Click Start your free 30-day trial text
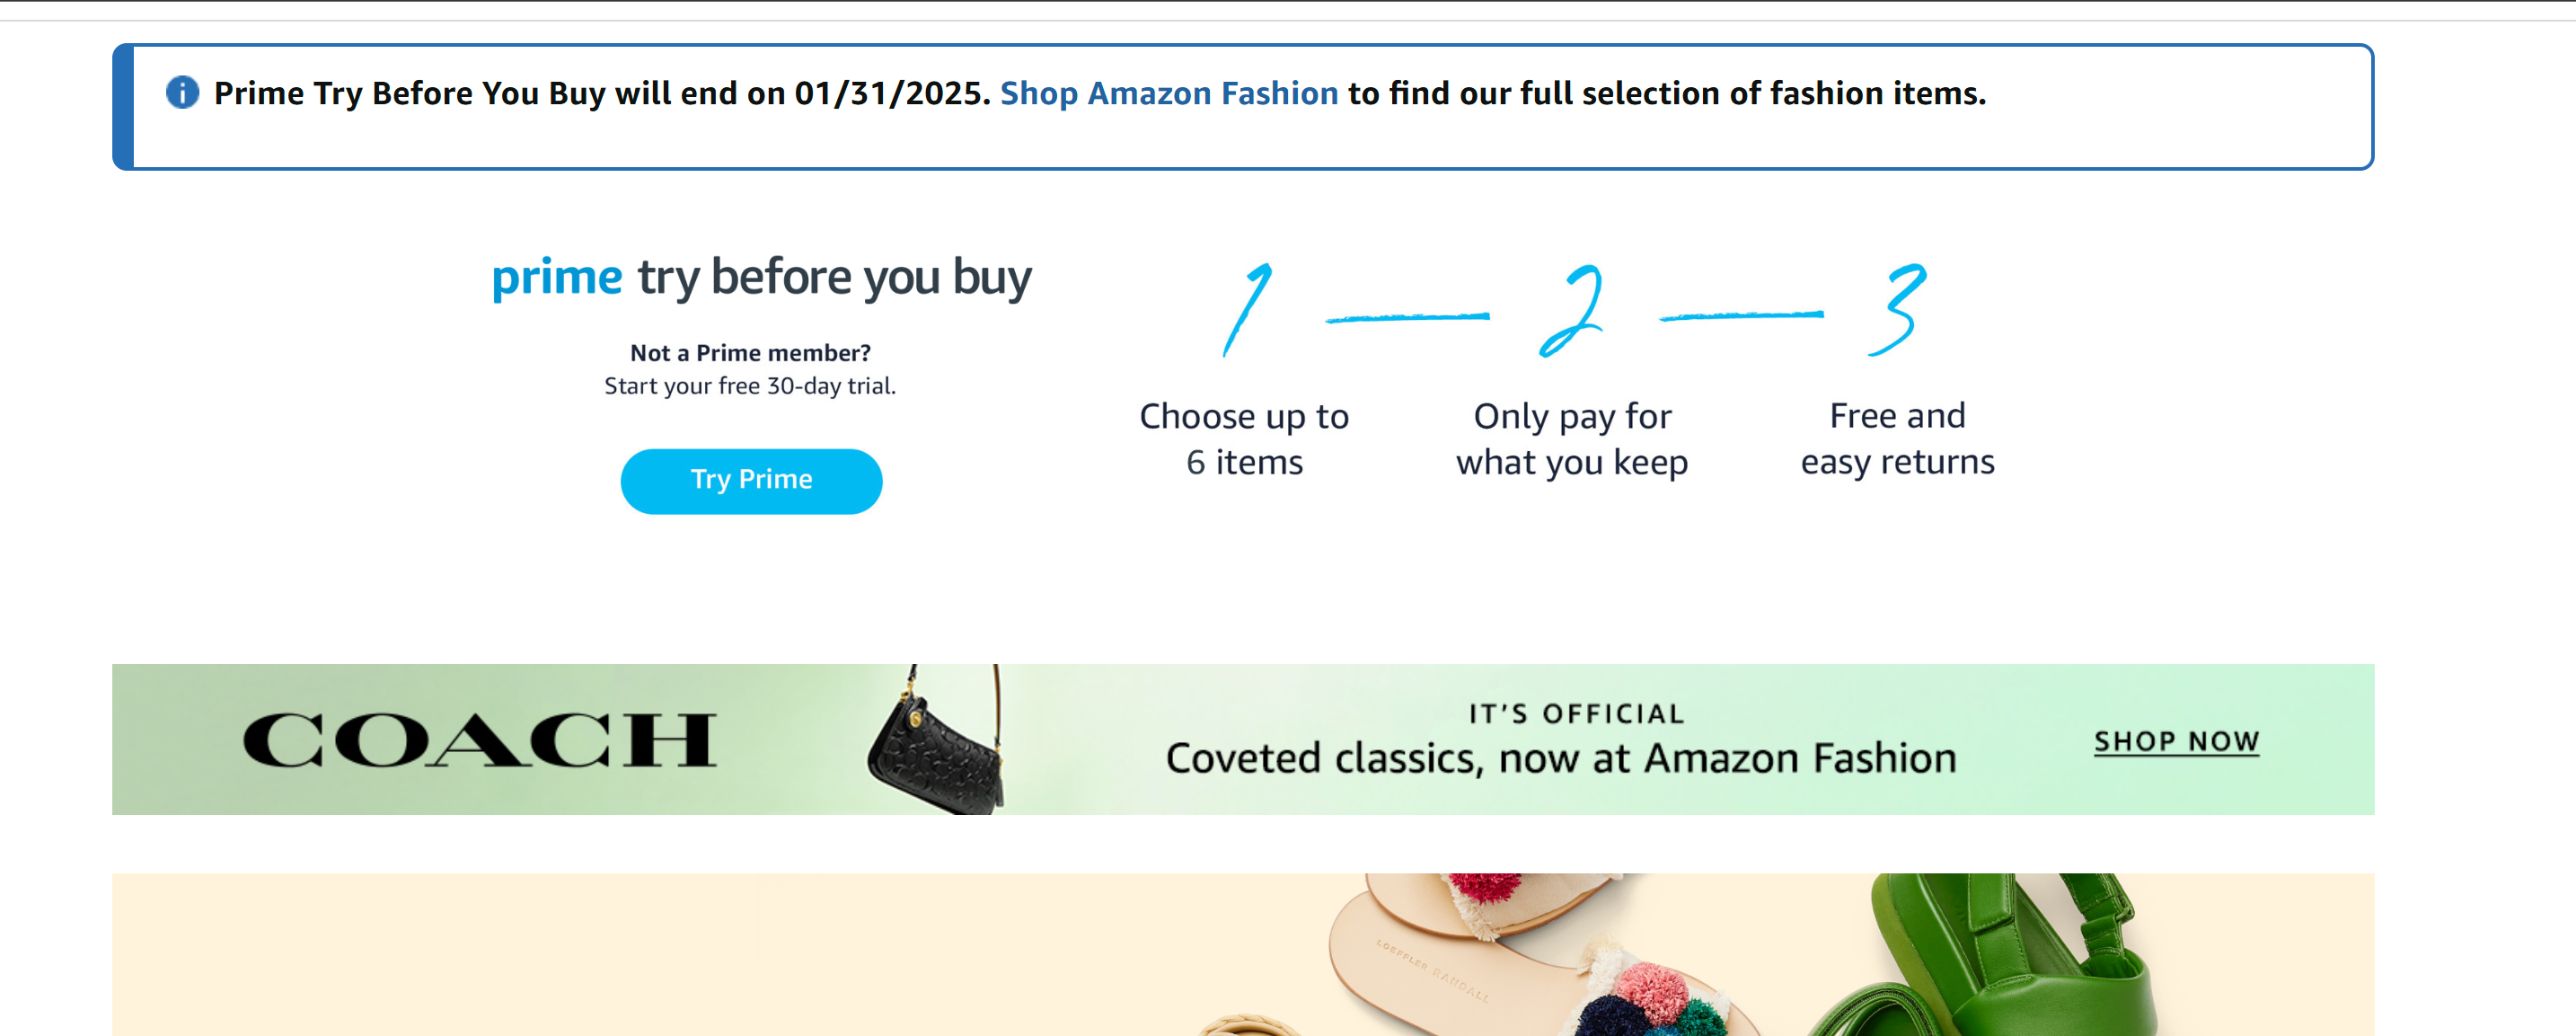The height and width of the screenshot is (1036, 2576). (x=750, y=386)
